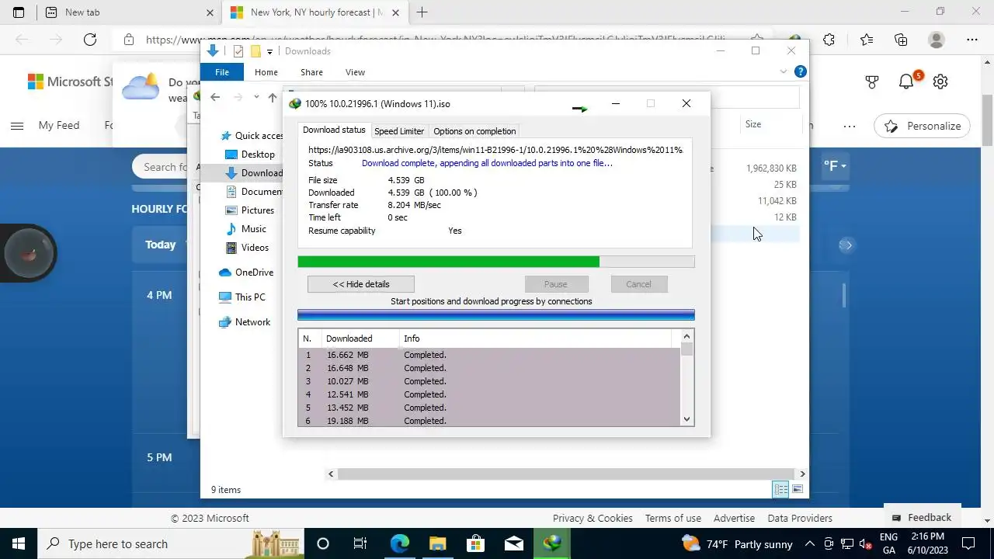Open the Share ribbon tab in Explorer
The width and height of the screenshot is (994, 559).
[x=311, y=72]
